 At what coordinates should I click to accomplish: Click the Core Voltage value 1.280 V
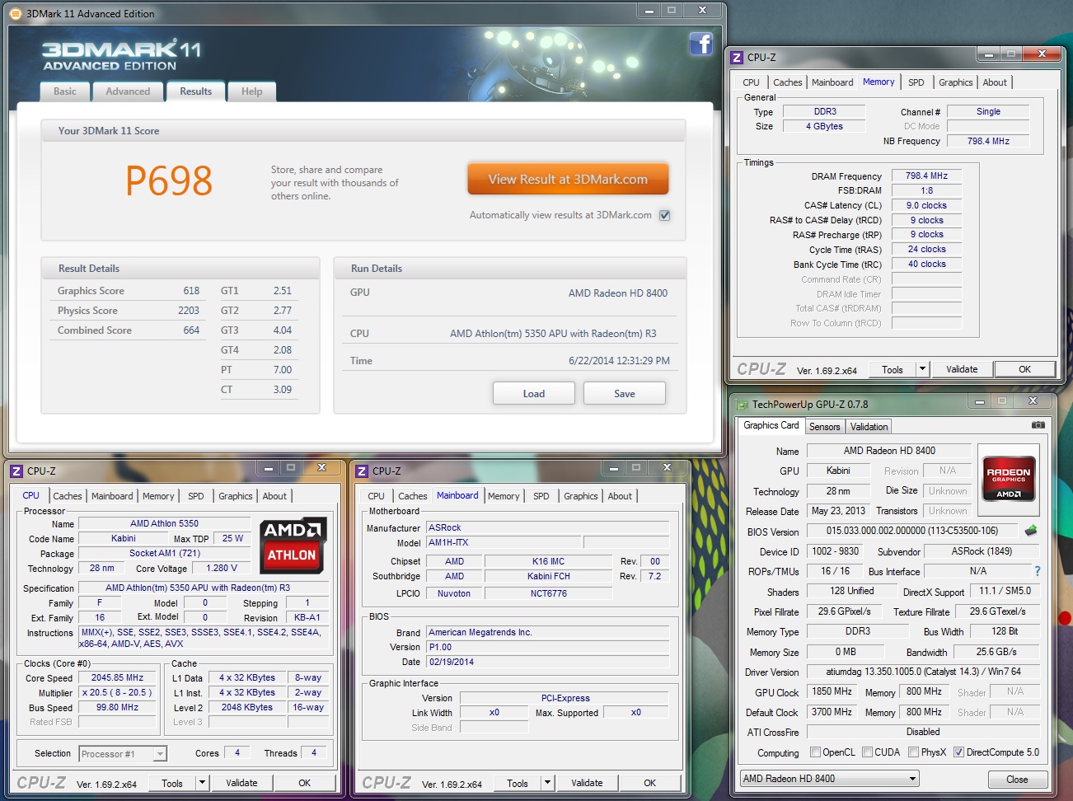[x=222, y=568]
